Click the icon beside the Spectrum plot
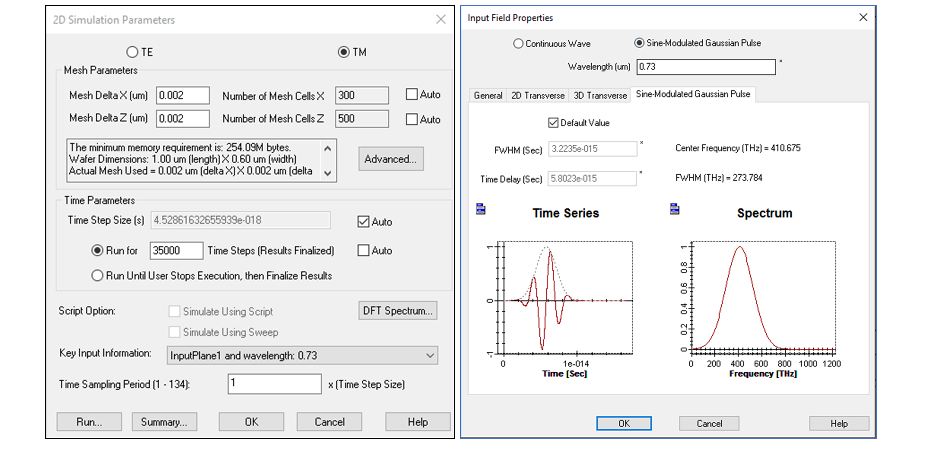Image resolution: width=926 pixels, height=460 pixels. [675, 209]
